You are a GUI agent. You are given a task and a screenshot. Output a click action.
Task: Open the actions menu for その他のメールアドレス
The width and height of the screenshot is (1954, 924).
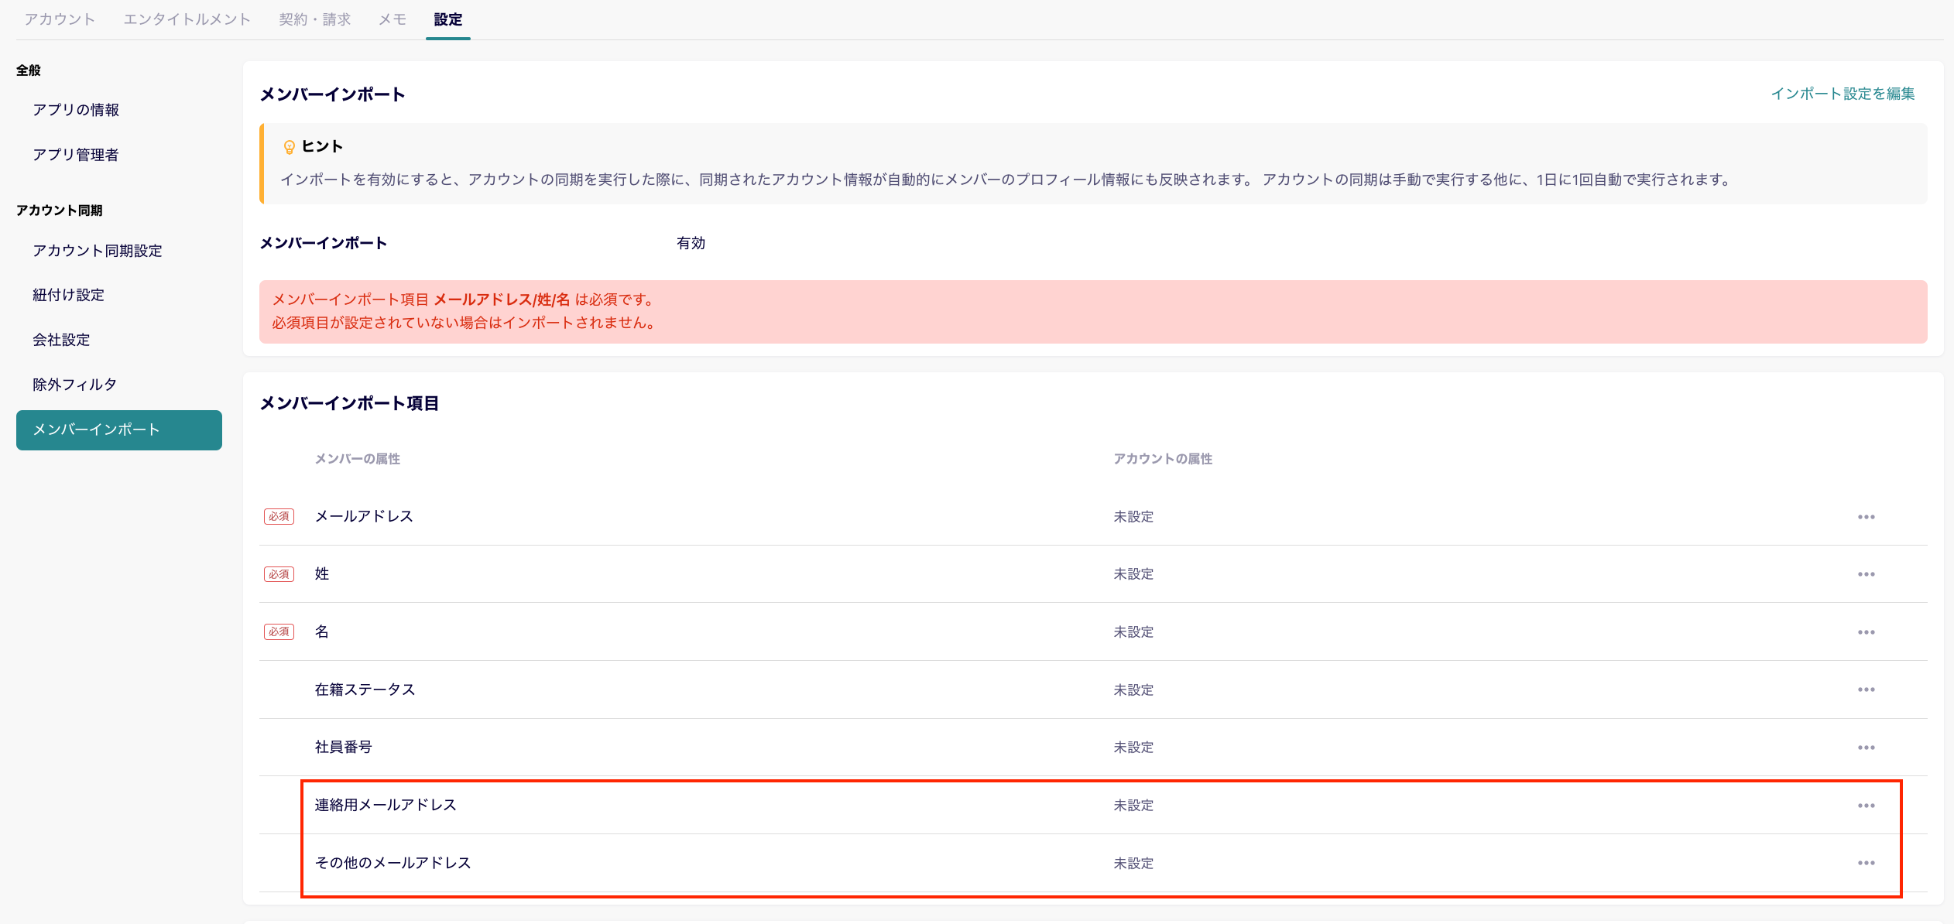click(x=1867, y=863)
